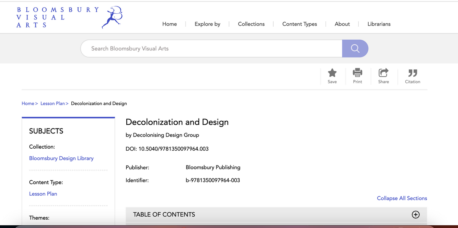Click Home in the breadcrumb trail

(27, 103)
